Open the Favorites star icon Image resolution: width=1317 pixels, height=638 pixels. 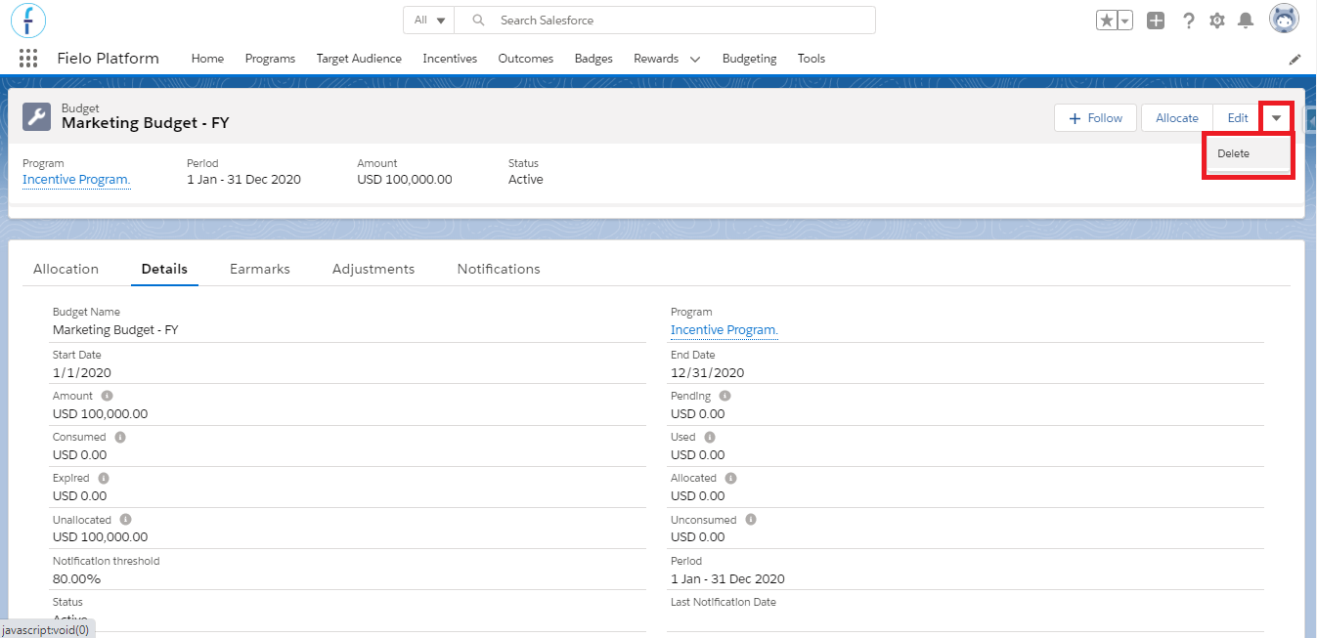point(1107,21)
